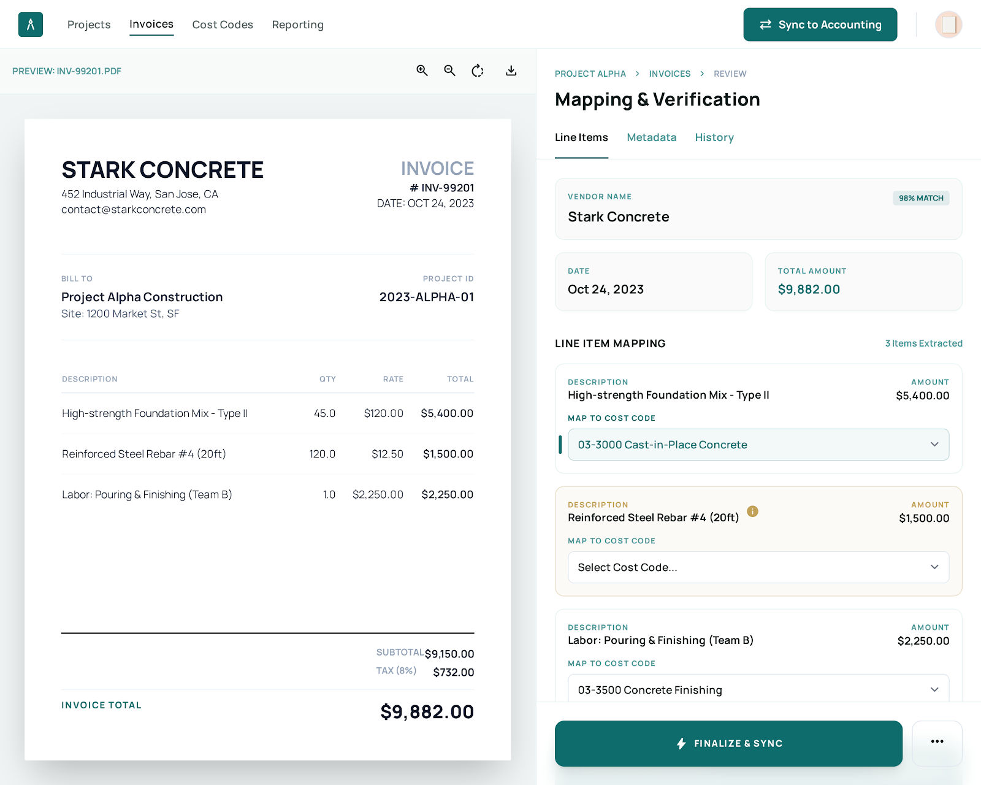Click the compass app logo icon
Viewport: 981px width, 785px height.
click(30, 25)
